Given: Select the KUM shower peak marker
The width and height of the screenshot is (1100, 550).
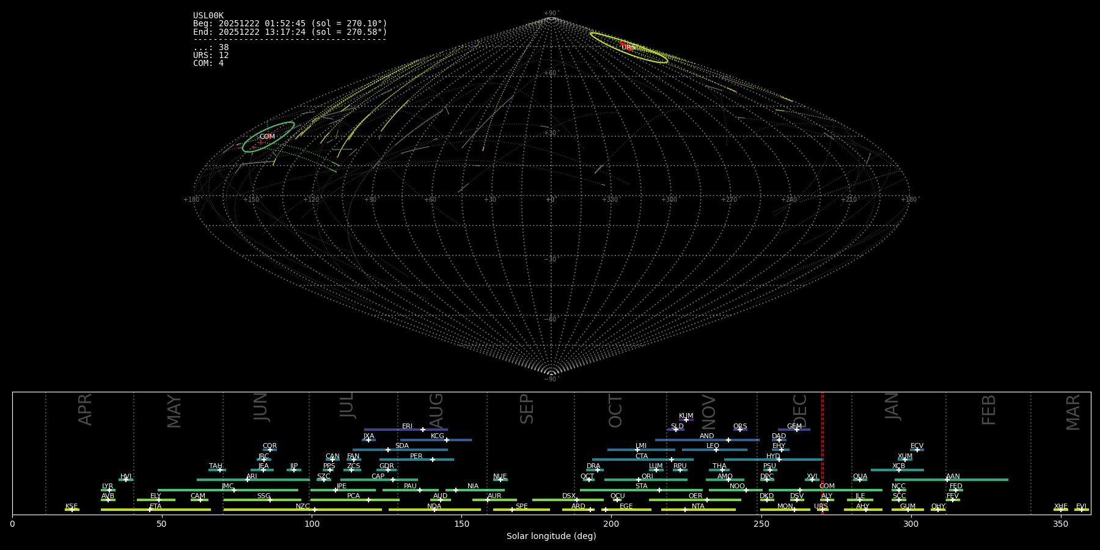Looking at the screenshot, I should click(686, 420).
